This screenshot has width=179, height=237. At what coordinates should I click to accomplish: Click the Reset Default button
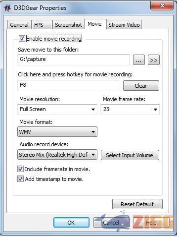137,204
